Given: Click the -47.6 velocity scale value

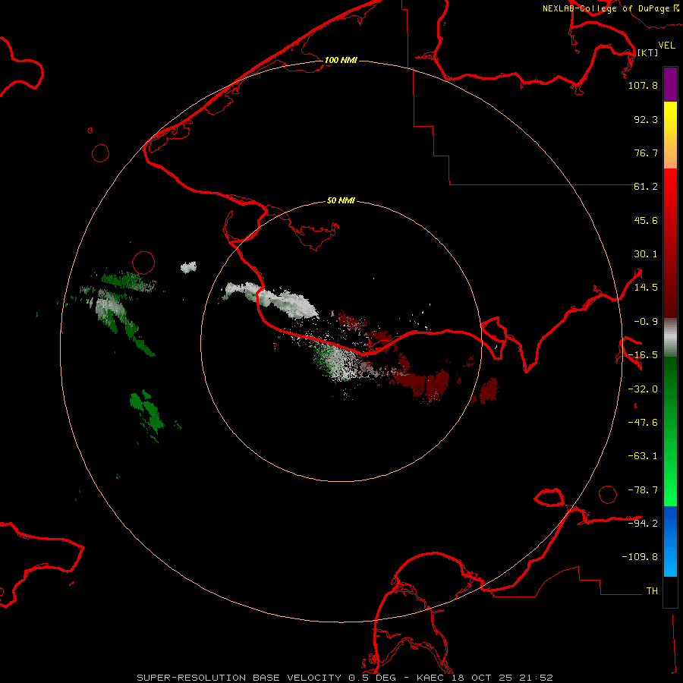Looking at the screenshot, I should point(643,423).
